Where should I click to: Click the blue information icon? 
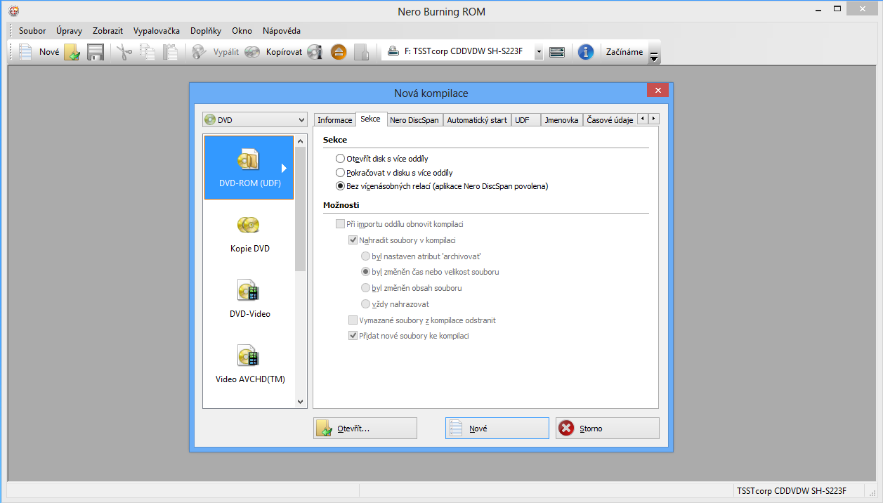coord(586,52)
